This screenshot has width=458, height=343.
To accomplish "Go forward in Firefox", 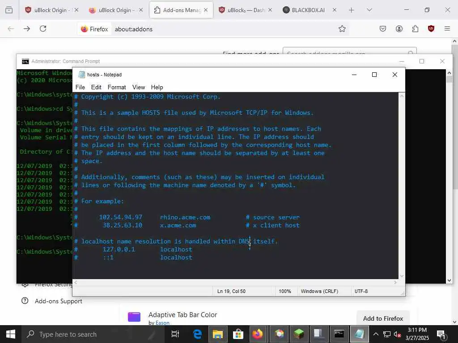I will click(27, 29).
